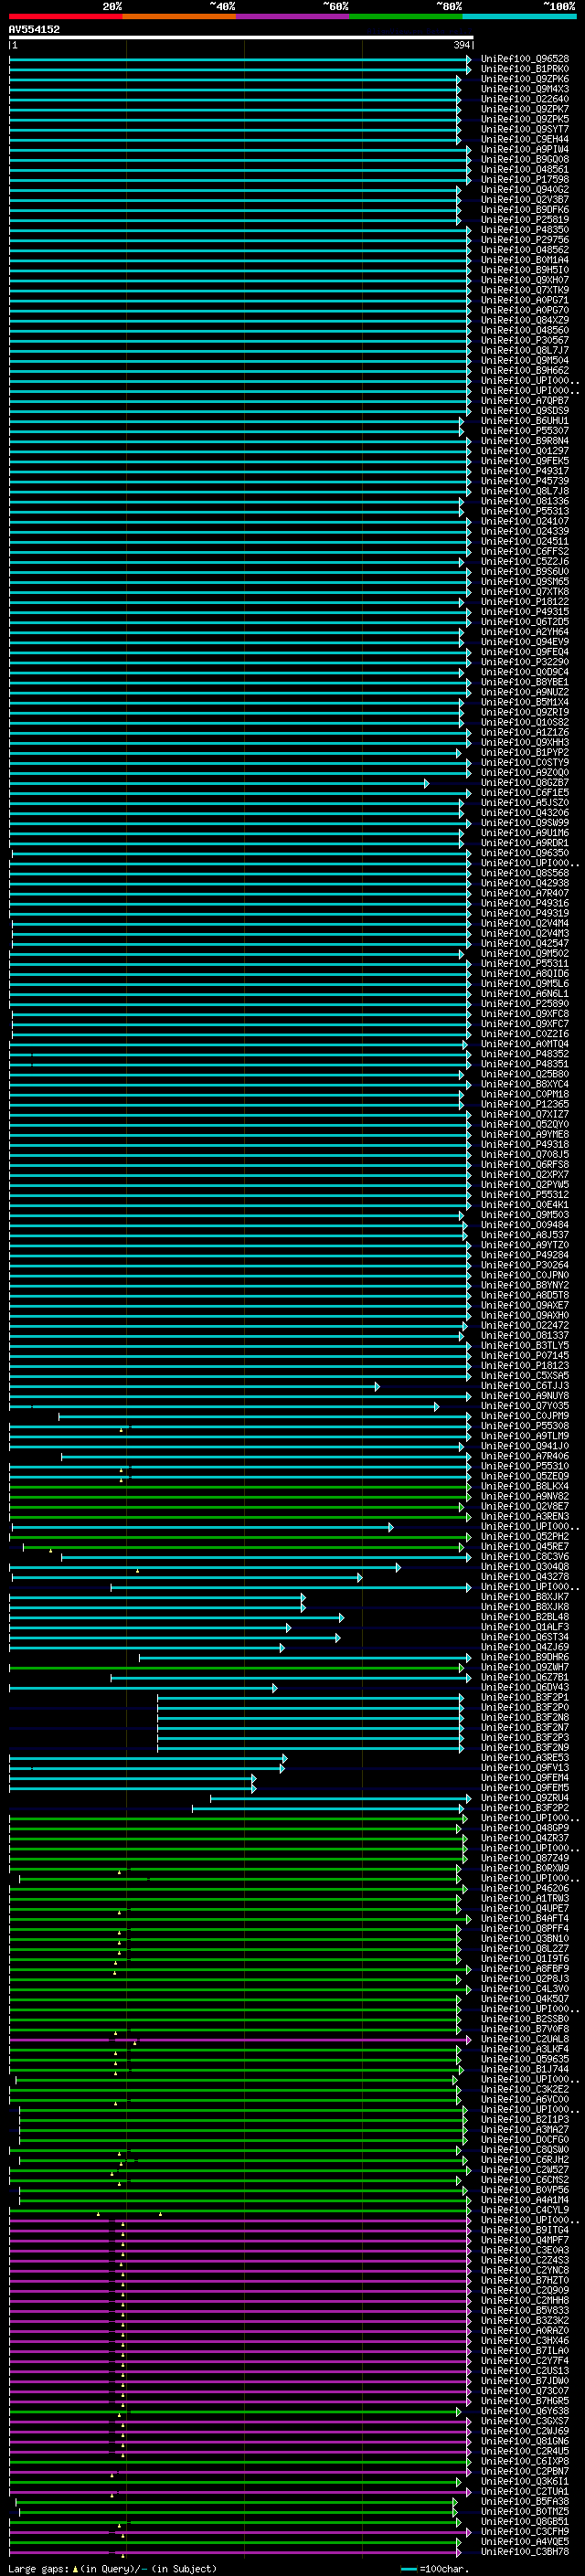Select label UniRef100_P45739

pyautogui.click(x=525, y=481)
